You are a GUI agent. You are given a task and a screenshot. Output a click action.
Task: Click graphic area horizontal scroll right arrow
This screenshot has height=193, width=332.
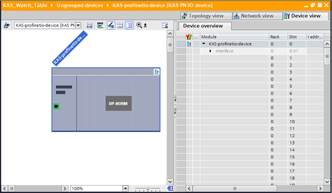[64, 188]
